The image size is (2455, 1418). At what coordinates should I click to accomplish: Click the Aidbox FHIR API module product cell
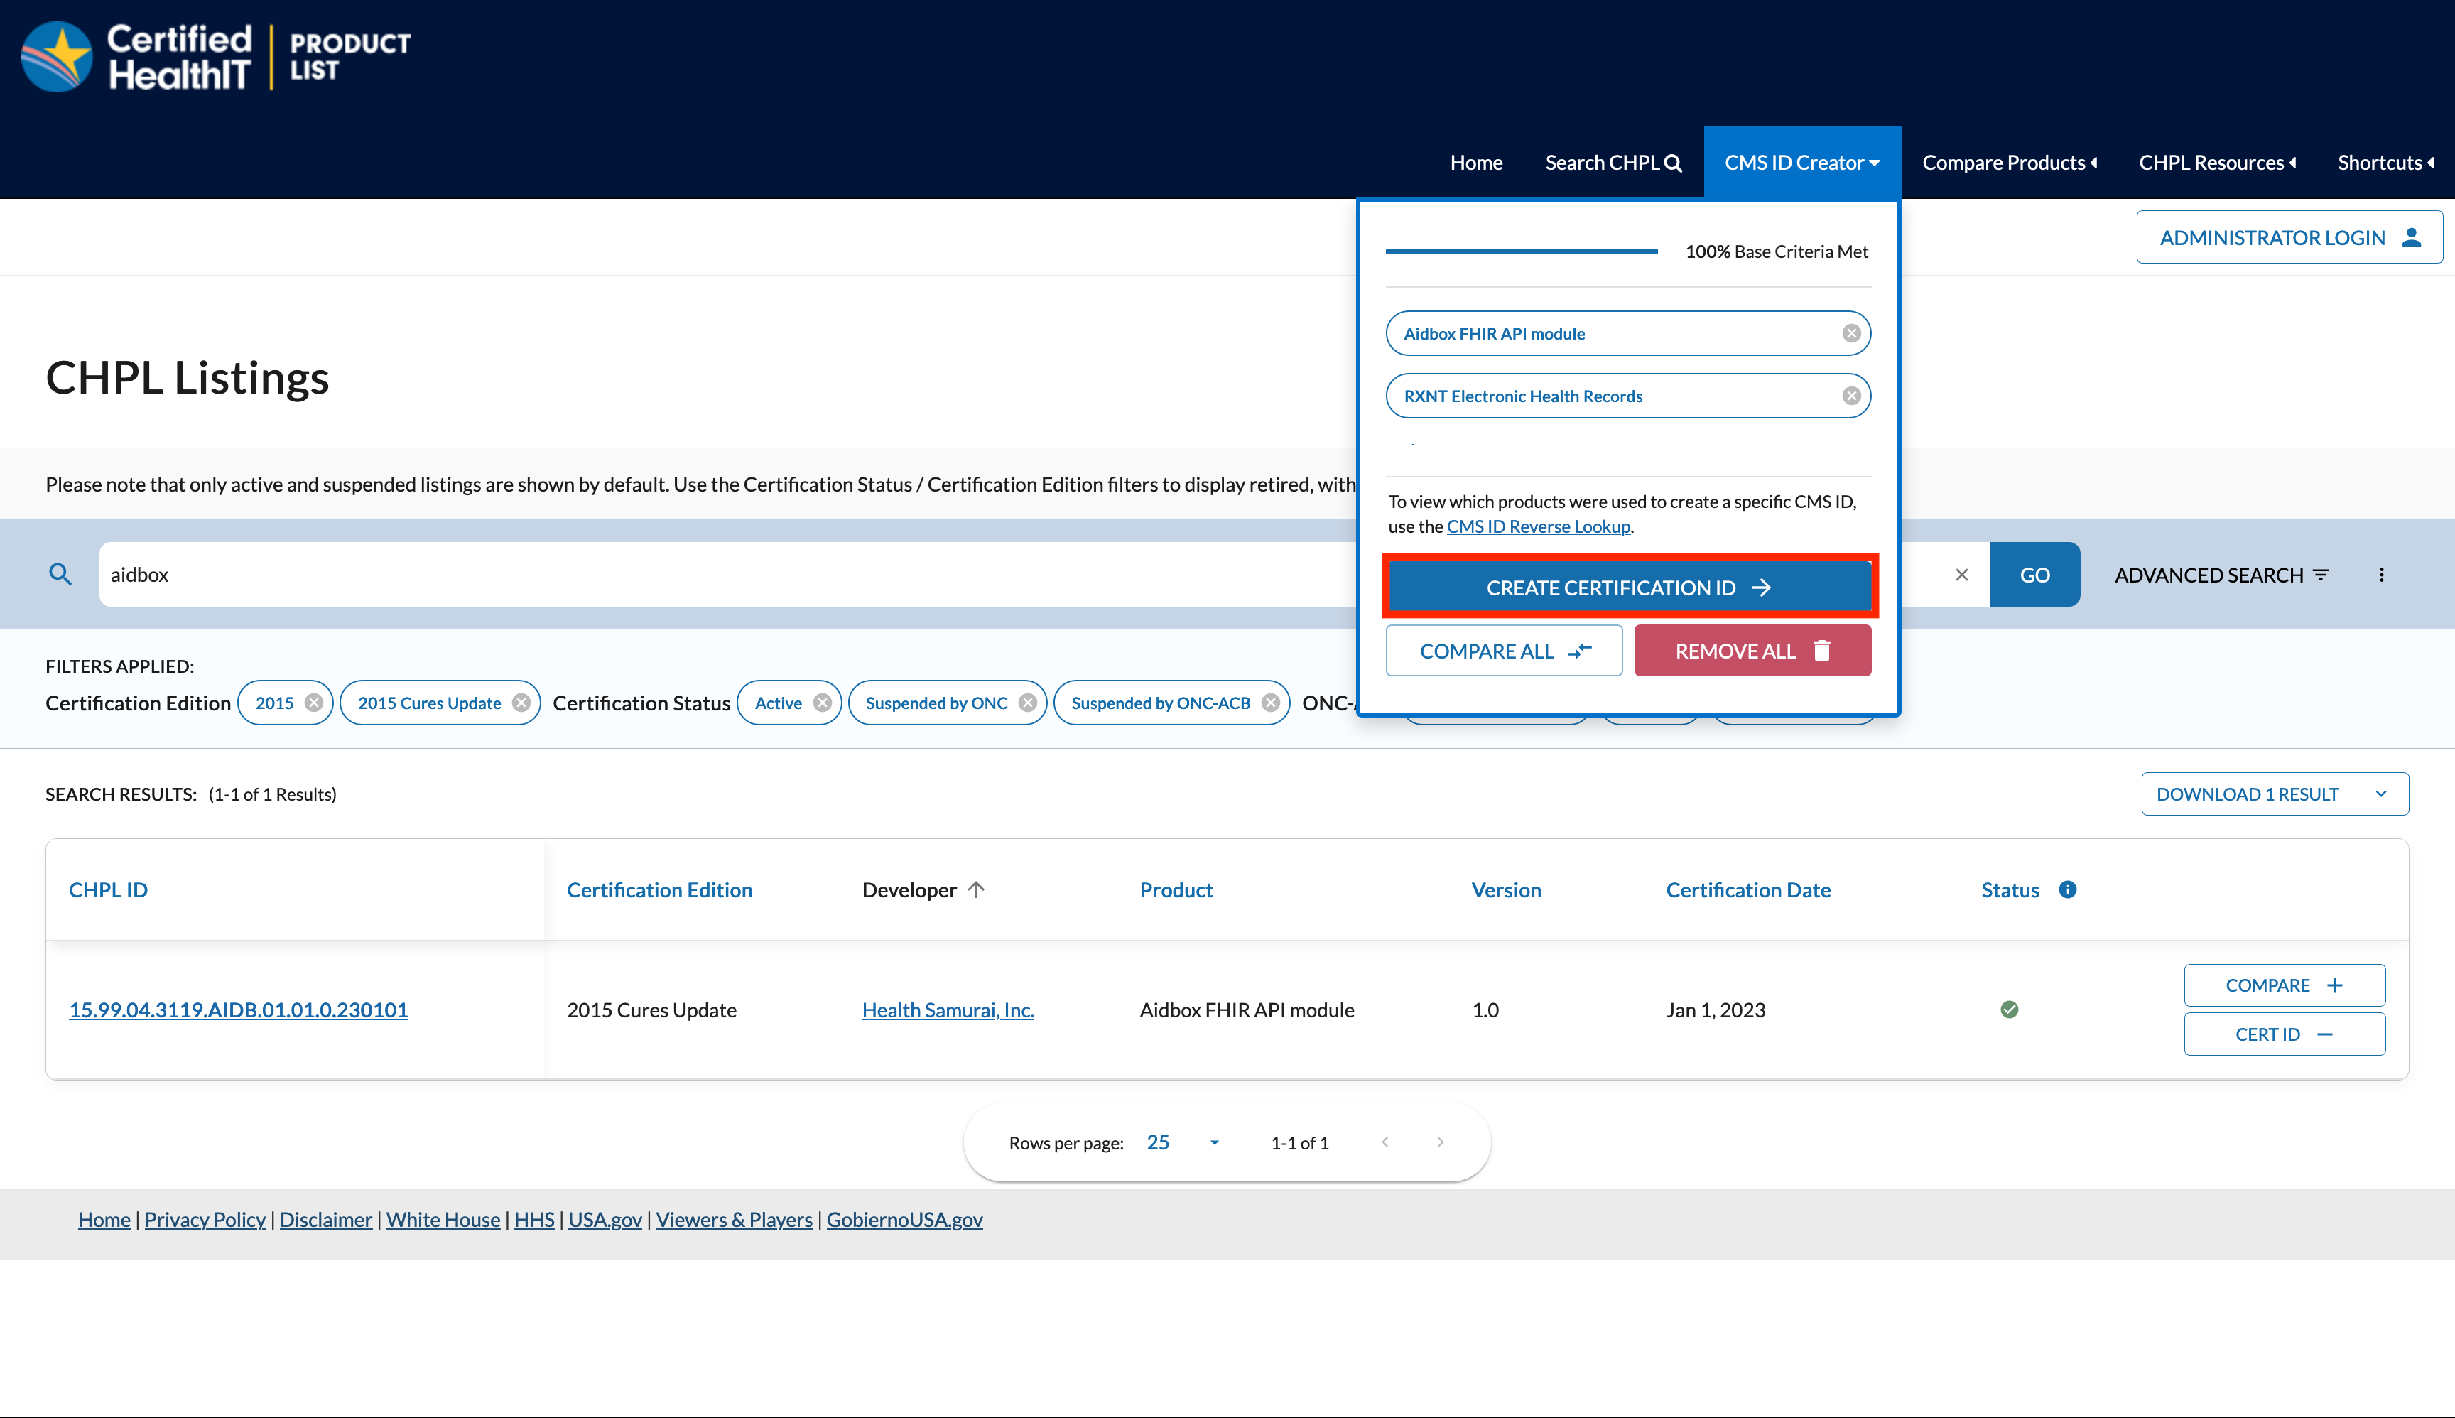tap(1247, 1010)
